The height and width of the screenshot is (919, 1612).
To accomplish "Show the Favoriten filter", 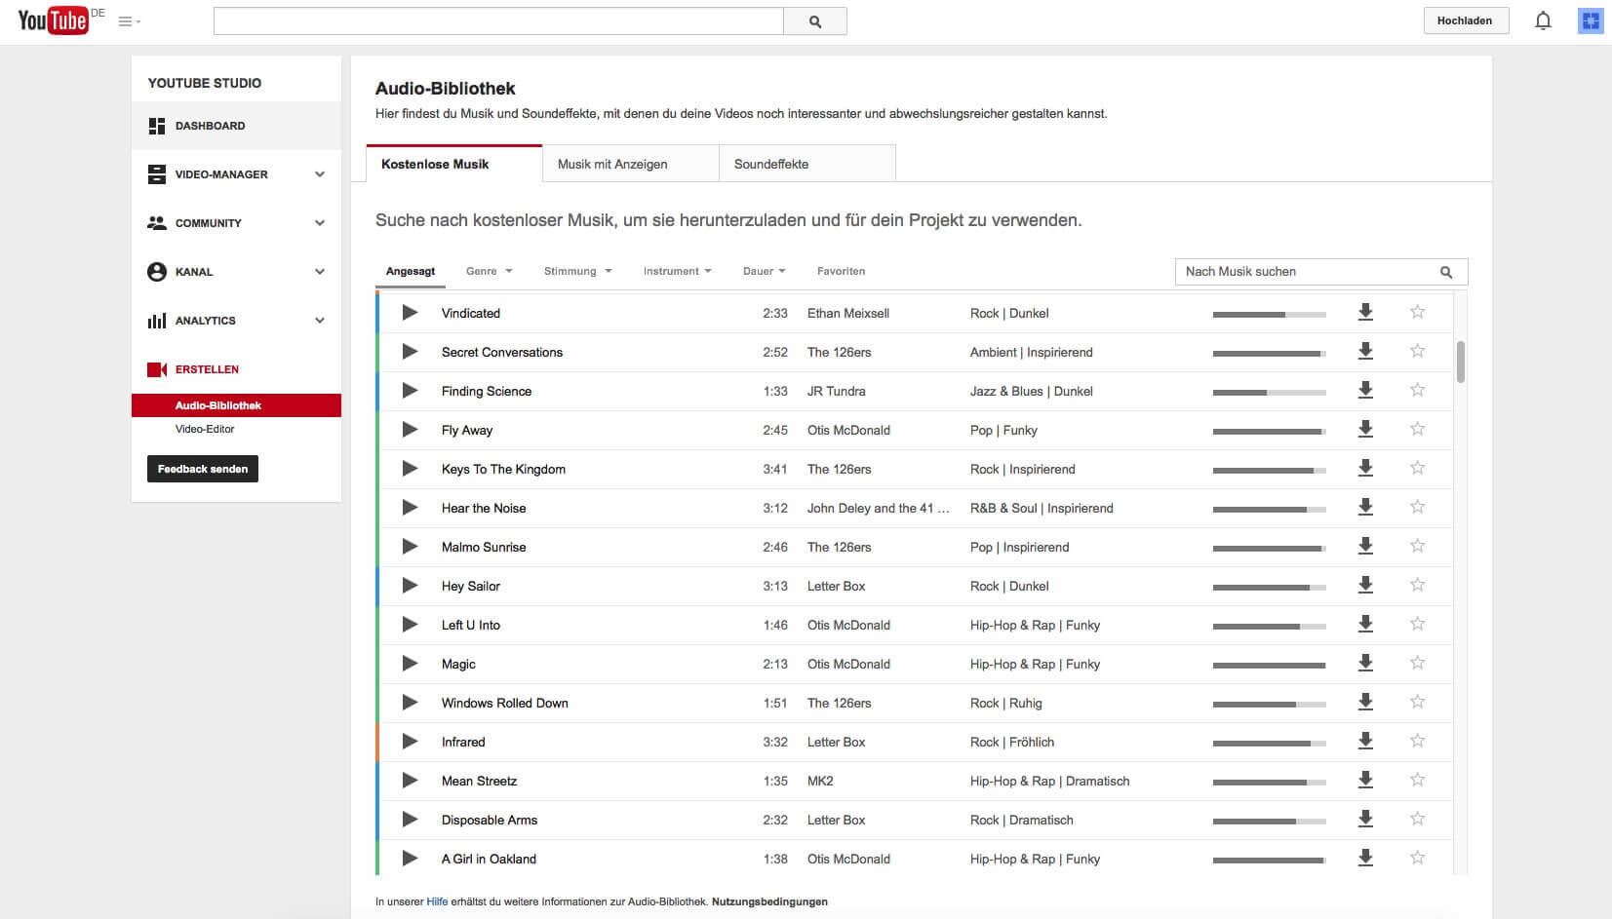I will 841,271.
